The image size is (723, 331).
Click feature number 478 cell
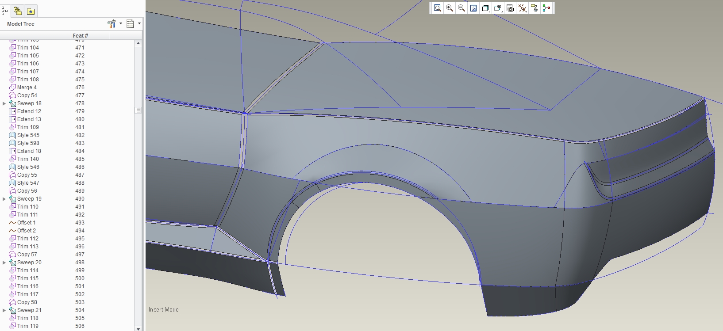(80, 103)
